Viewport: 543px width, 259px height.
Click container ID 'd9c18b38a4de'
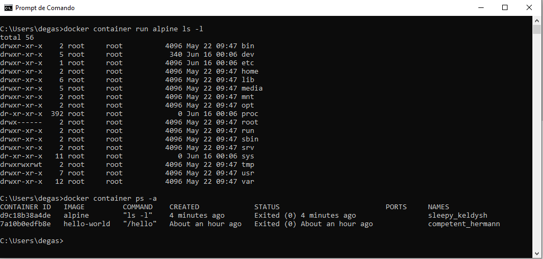(x=25, y=216)
